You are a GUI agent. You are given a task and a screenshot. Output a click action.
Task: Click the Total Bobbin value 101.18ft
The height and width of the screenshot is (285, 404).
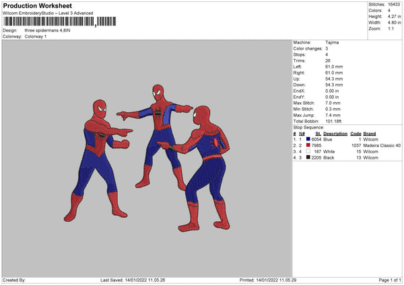(x=335, y=121)
